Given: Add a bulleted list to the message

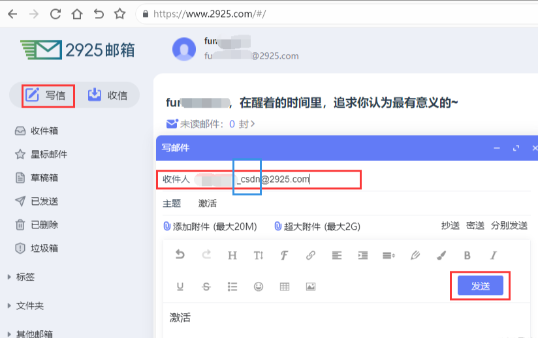Looking at the screenshot, I should [x=232, y=286].
